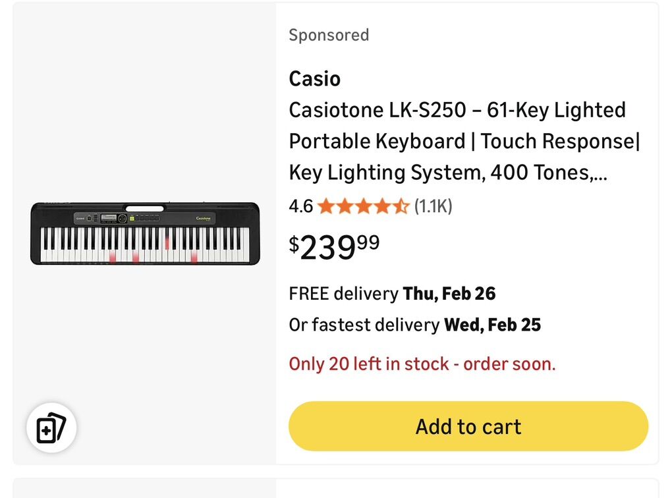Screen dimensions: 672x498
Task: Click the middle orange rating star
Action: (x=364, y=207)
